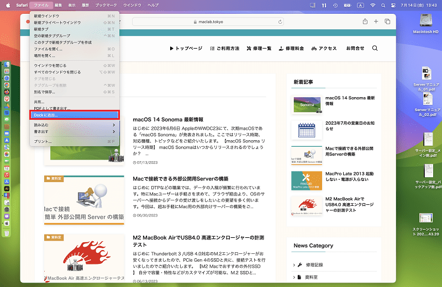Choose 新規ウインドウ menu item
Viewport: 442px width, 287px height.
75,16
